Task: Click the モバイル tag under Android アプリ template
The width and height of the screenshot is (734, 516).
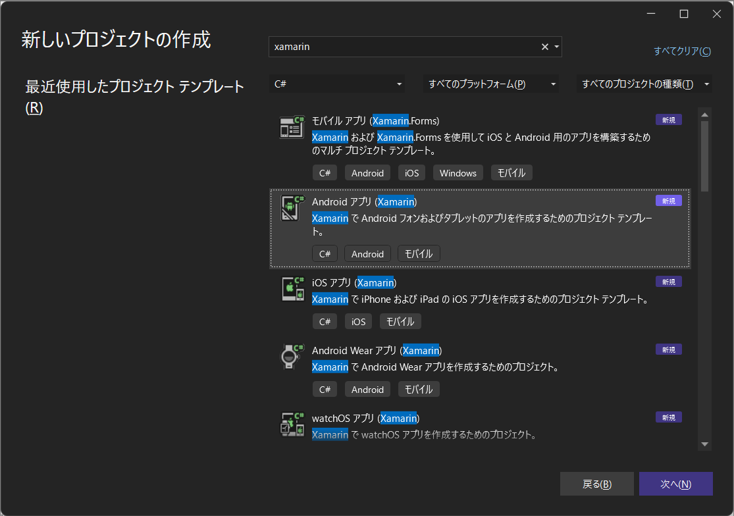Action: click(419, 254)
